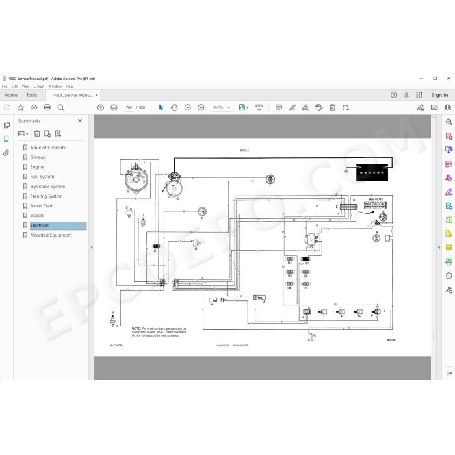Open More Tools wrench icon

point(448,290)
